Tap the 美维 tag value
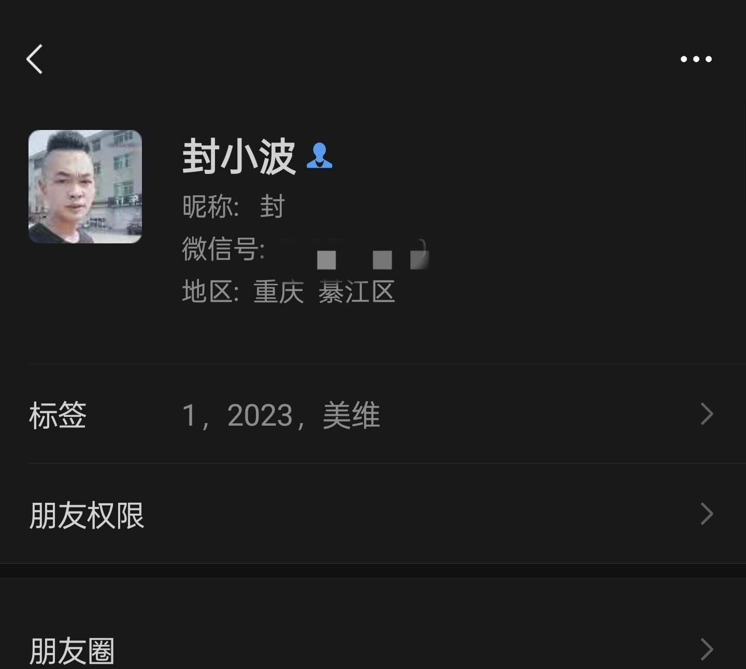Image resolution: width=746 pixels, height=669 pixels. 351,415
